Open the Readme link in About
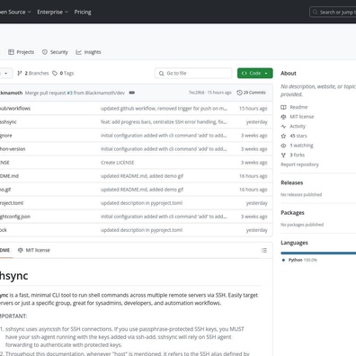The height and width of the screenshot is (356, 356). [x=298, y=107]
